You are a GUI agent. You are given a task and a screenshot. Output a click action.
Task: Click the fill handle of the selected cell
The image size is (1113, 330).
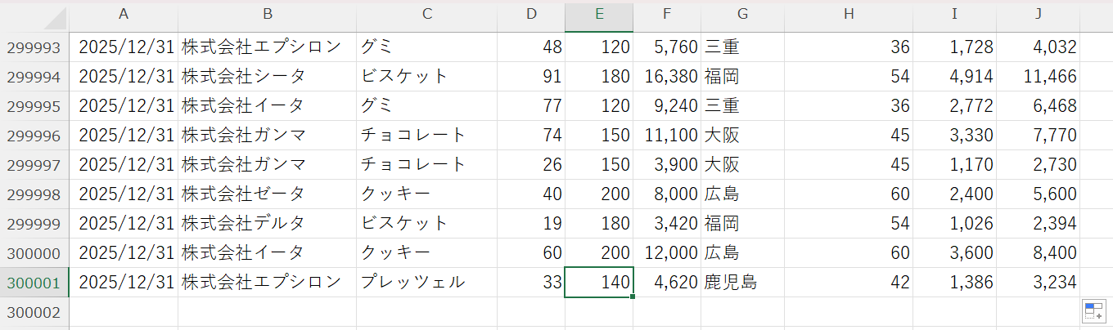633,297
